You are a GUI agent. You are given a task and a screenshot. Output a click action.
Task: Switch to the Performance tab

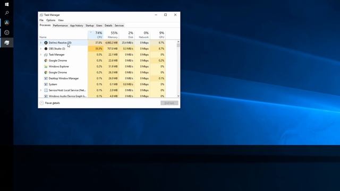(60, 25)
